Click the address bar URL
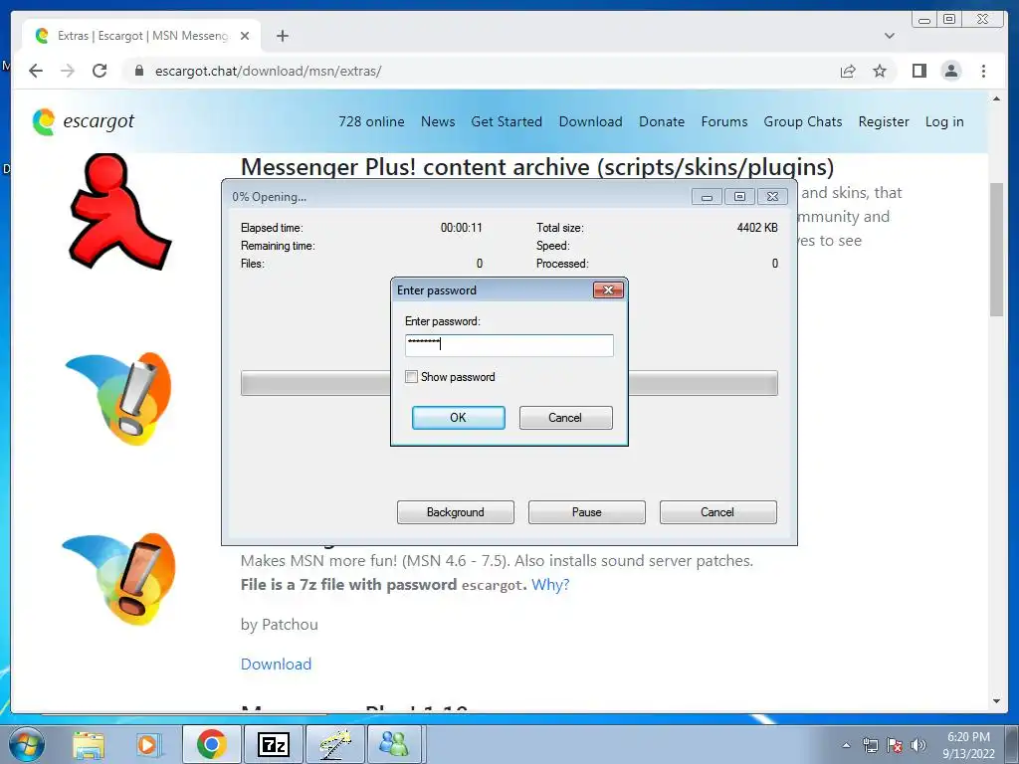Screen dimensions: 1019x764 [268, 71]
